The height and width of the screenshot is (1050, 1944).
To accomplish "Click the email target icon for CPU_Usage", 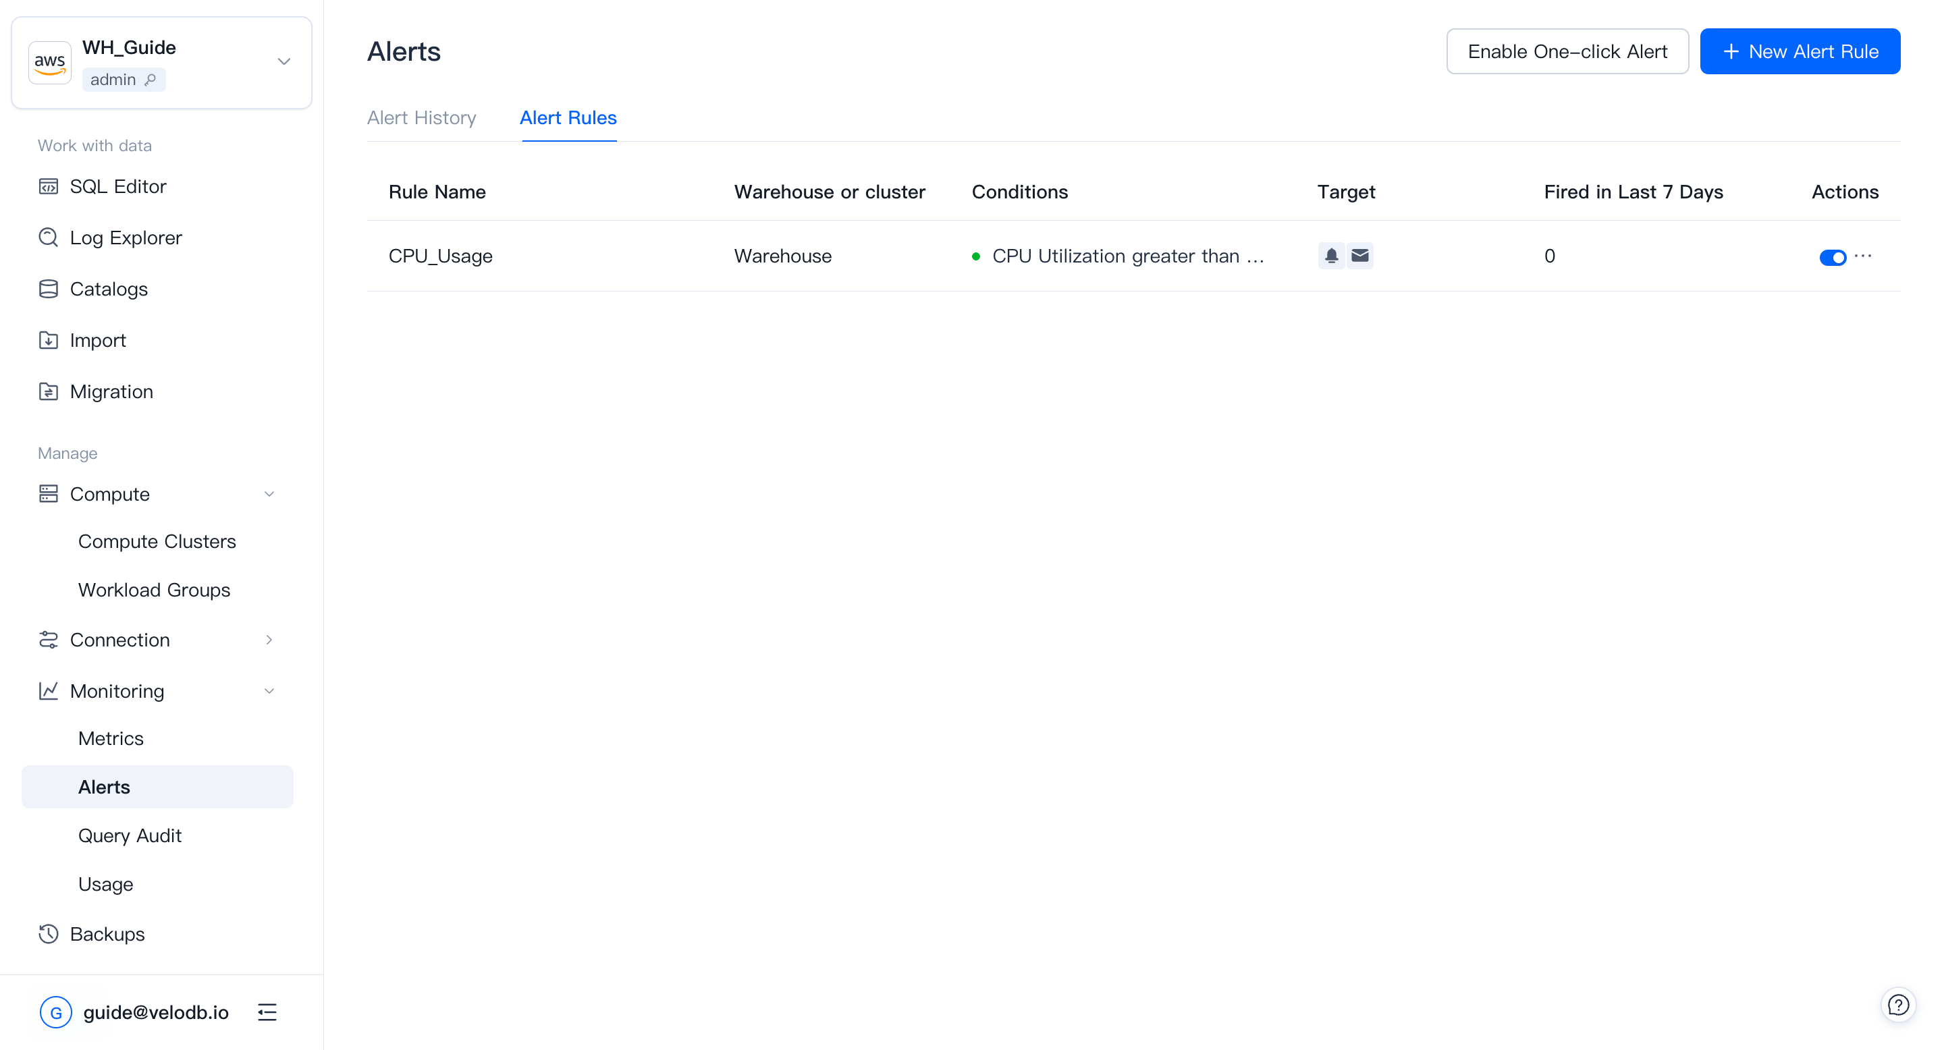I will point(1360,256).
